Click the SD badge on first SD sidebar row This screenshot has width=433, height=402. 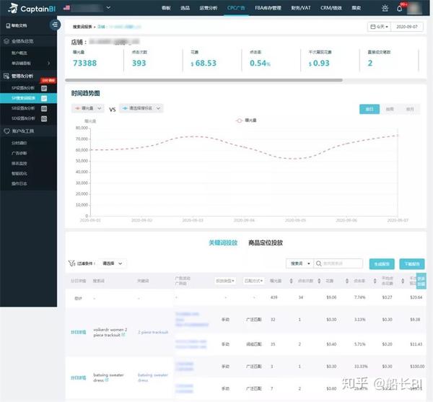44,108
